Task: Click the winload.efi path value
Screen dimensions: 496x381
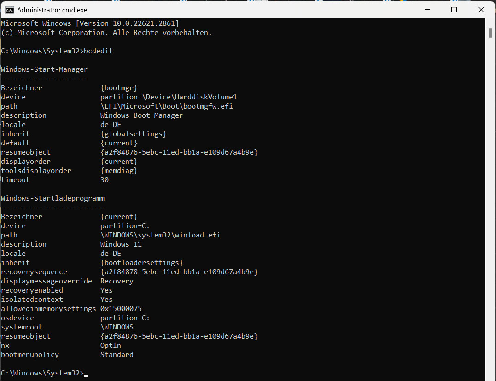Action: tap(160, 235)
